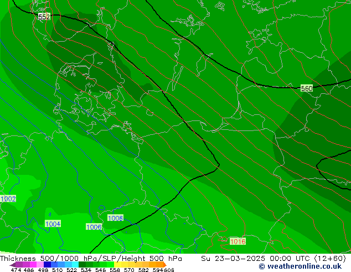The width and height of the screenshot is (351, 272).
Task: Click the 1004 pressure label
Action: tap(53, 224)
